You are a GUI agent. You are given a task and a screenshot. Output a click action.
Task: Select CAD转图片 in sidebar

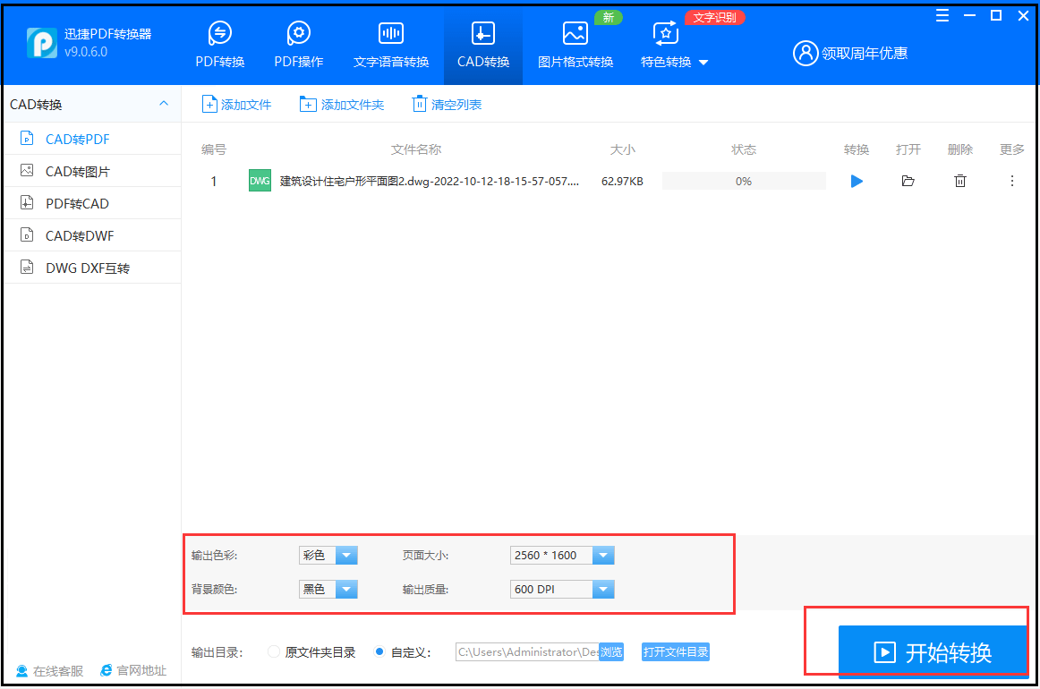coord(92,171)
